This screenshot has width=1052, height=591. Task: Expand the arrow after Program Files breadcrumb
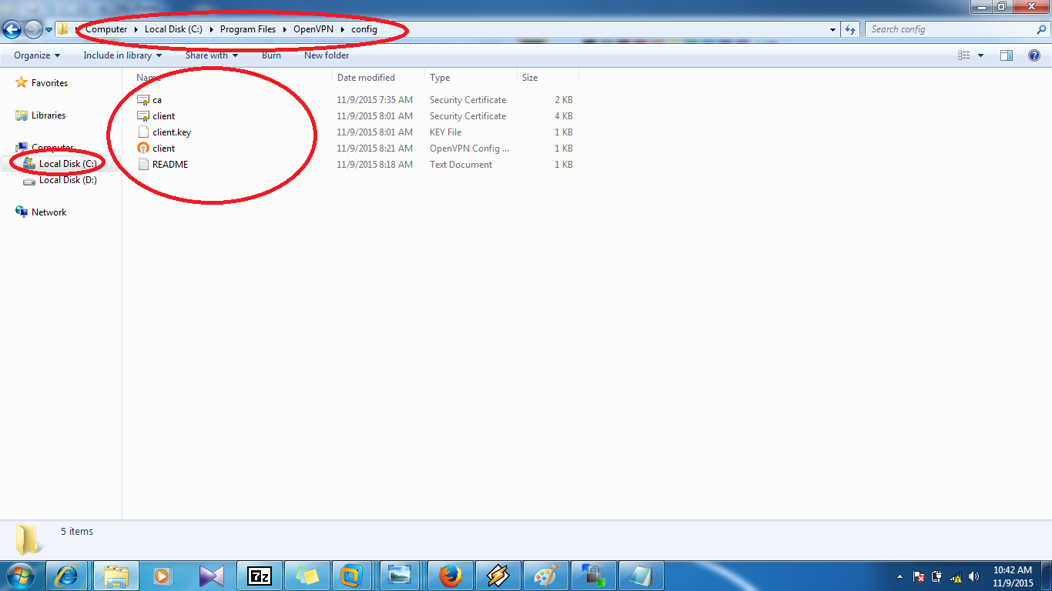(285, 29)
